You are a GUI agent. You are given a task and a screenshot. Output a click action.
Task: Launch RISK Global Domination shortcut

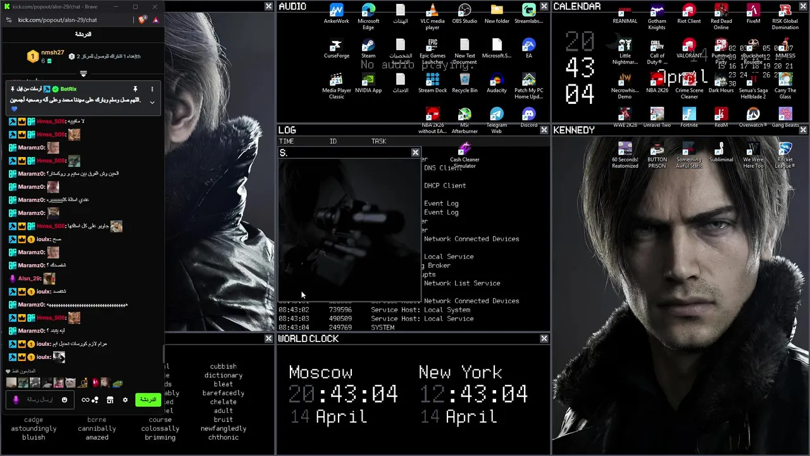click(785, 16)
